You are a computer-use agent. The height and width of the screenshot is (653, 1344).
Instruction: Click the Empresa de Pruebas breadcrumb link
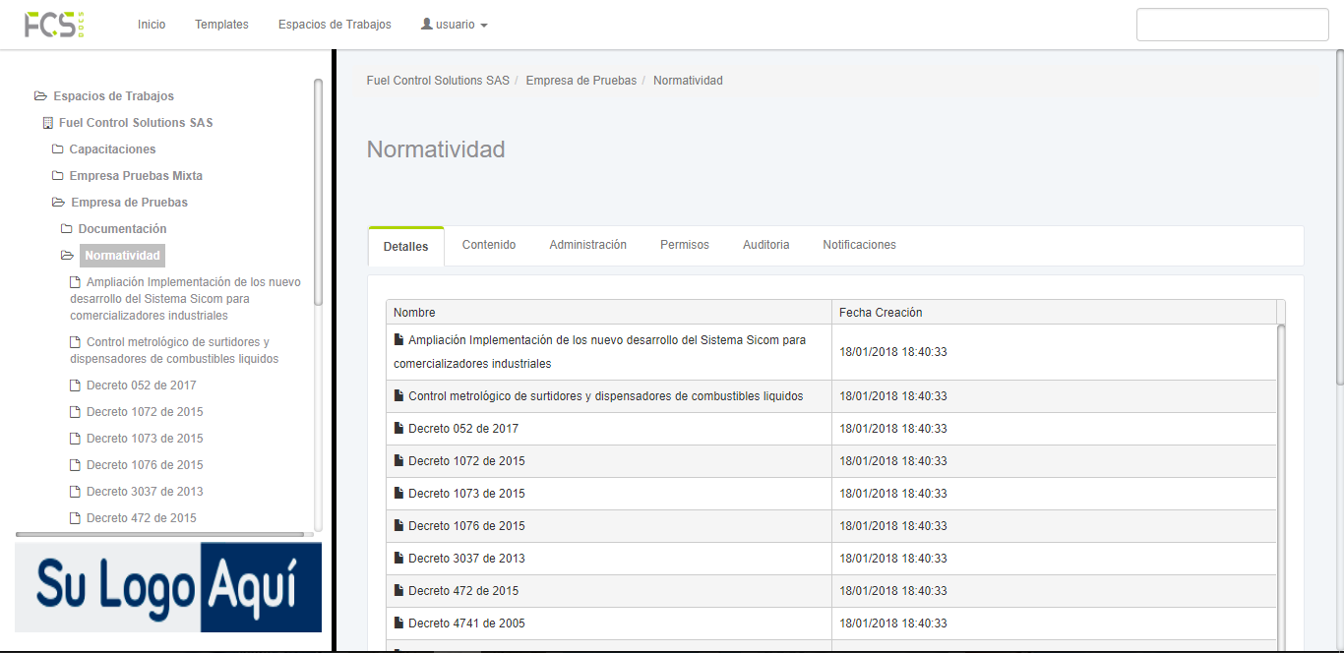(580, 81)
